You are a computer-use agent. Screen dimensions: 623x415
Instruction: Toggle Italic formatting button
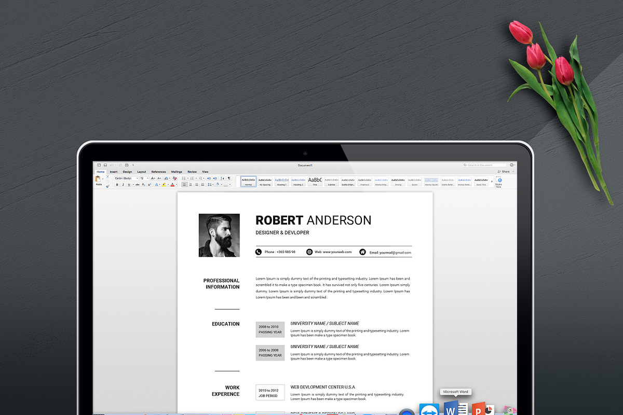[123, 185]
